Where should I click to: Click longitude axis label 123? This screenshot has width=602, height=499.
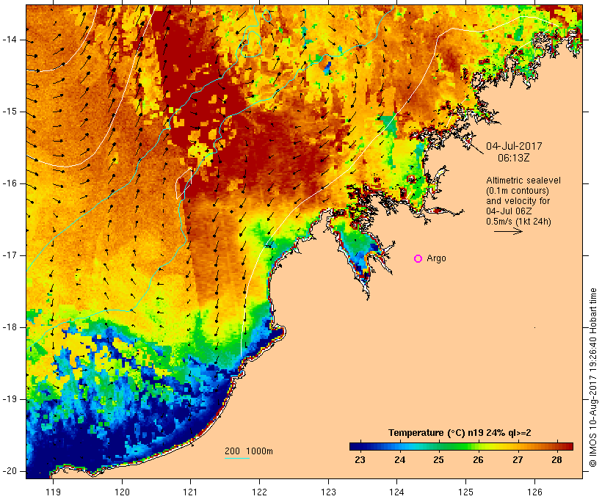pos(328,492)
